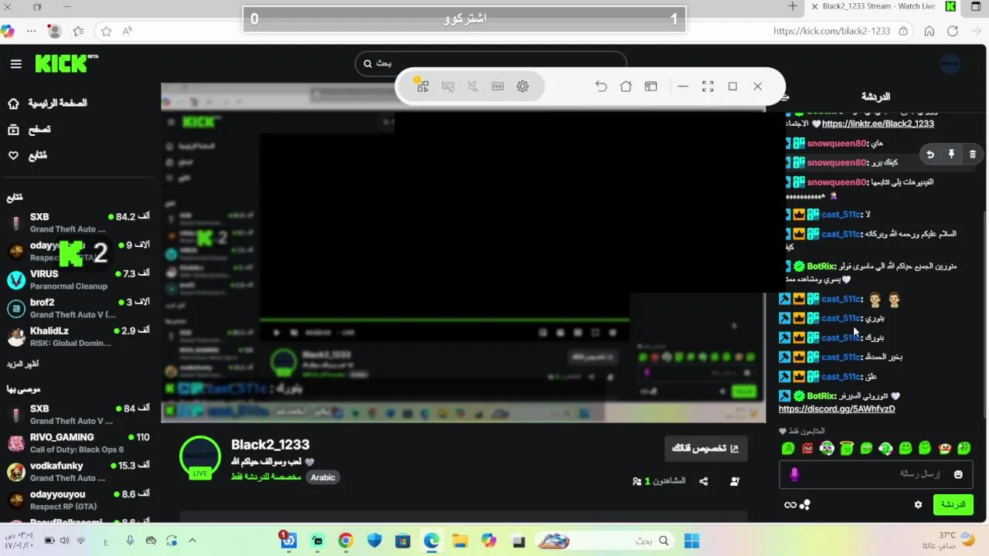Click the follow user icon under stream
Screen dimensions: 989x556
[x=734, y=481]
